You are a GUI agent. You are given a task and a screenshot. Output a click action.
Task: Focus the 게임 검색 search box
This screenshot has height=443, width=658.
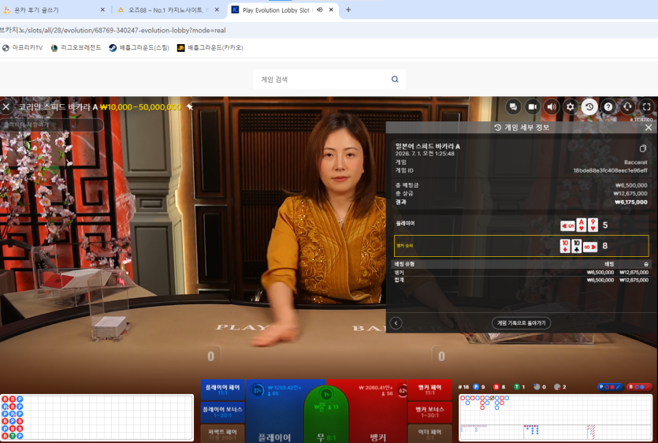click(x=329, y=79)
